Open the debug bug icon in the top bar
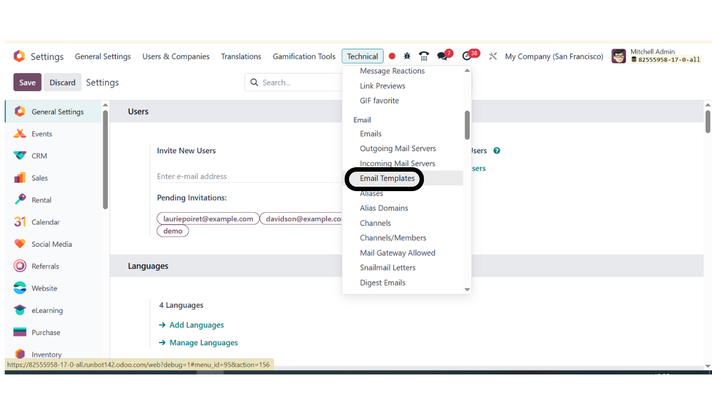Viewport: 712px width, 400px height. [407, 56]
